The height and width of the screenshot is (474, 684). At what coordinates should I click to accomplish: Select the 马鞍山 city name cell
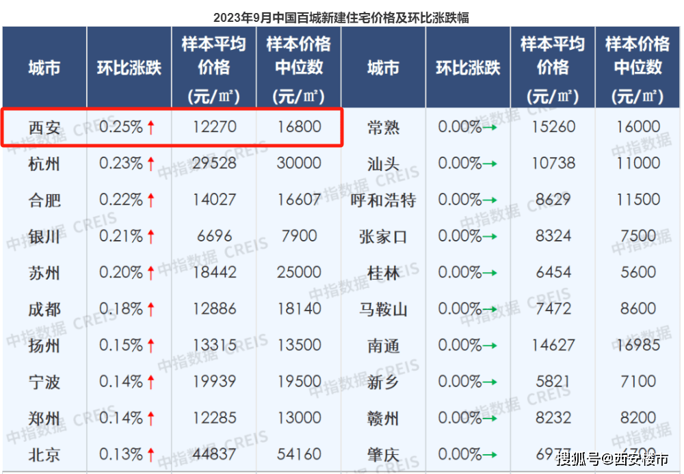pyautogui.click(x=382, y=309)
